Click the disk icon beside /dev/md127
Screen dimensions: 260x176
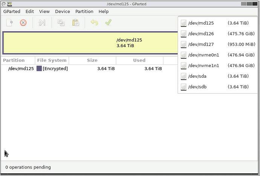tap(184, 44)
